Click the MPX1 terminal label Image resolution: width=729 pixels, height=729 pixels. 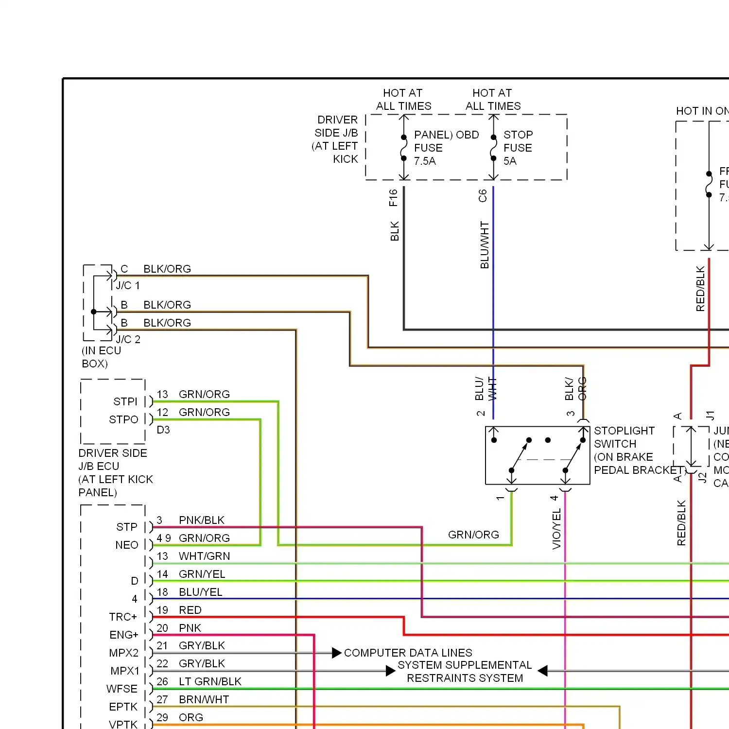(125, 671)
